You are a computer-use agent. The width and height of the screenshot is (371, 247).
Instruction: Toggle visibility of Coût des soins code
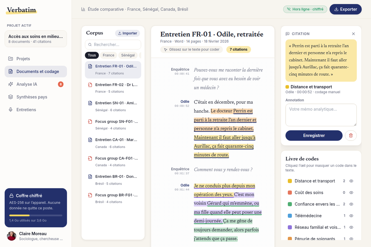tap(351, 192)
